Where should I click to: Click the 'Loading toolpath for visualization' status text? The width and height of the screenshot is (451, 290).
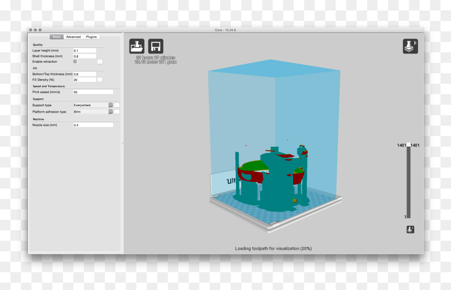273,248
